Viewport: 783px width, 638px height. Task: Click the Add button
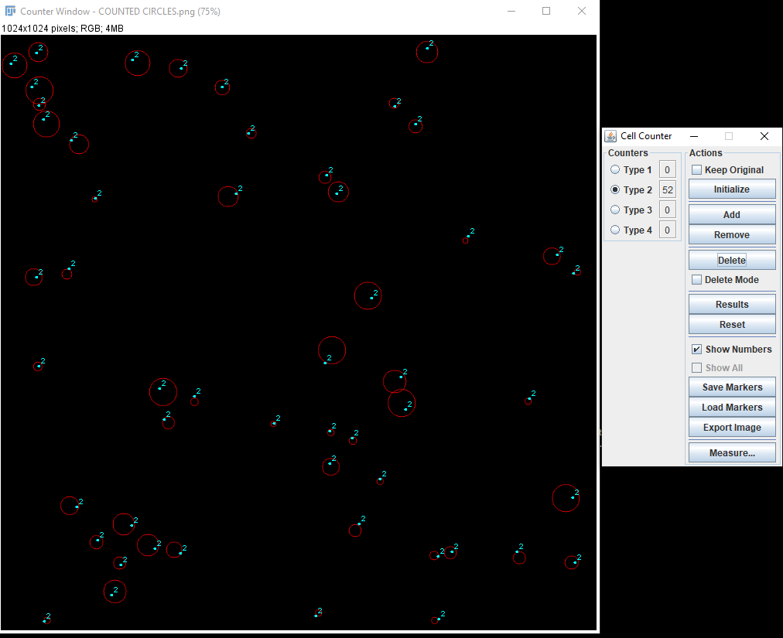pyautogui.click(x=731, y=213)
